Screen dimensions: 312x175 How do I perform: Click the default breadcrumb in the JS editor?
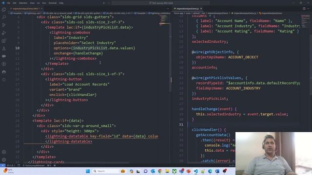coord(196,13)
